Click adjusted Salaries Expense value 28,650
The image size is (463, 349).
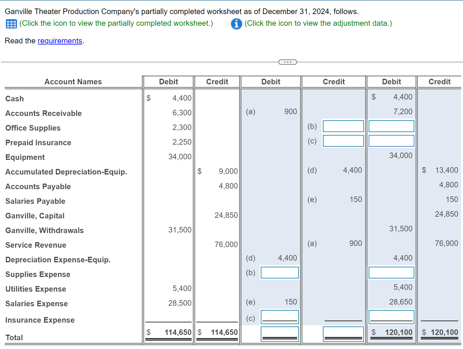click(x=401, y=302)
